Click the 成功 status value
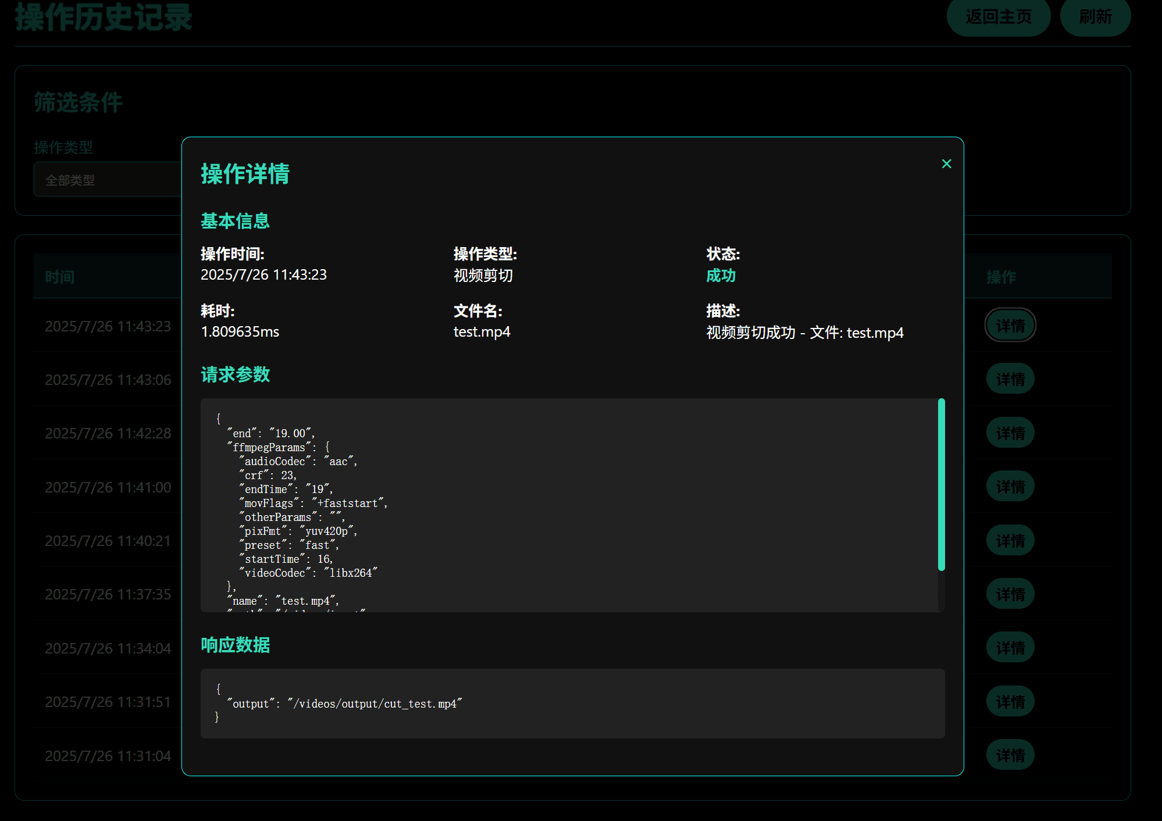 point(721,275)
